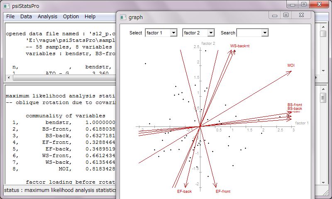
Task: Close the psiStatsPro main window
Action: pyautogui.click(x=319, y=5)
